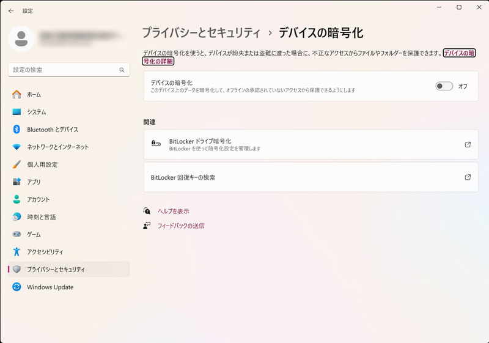Go to 時刻と言語
This screenshot has width=489, height=343.
(69, 216)
